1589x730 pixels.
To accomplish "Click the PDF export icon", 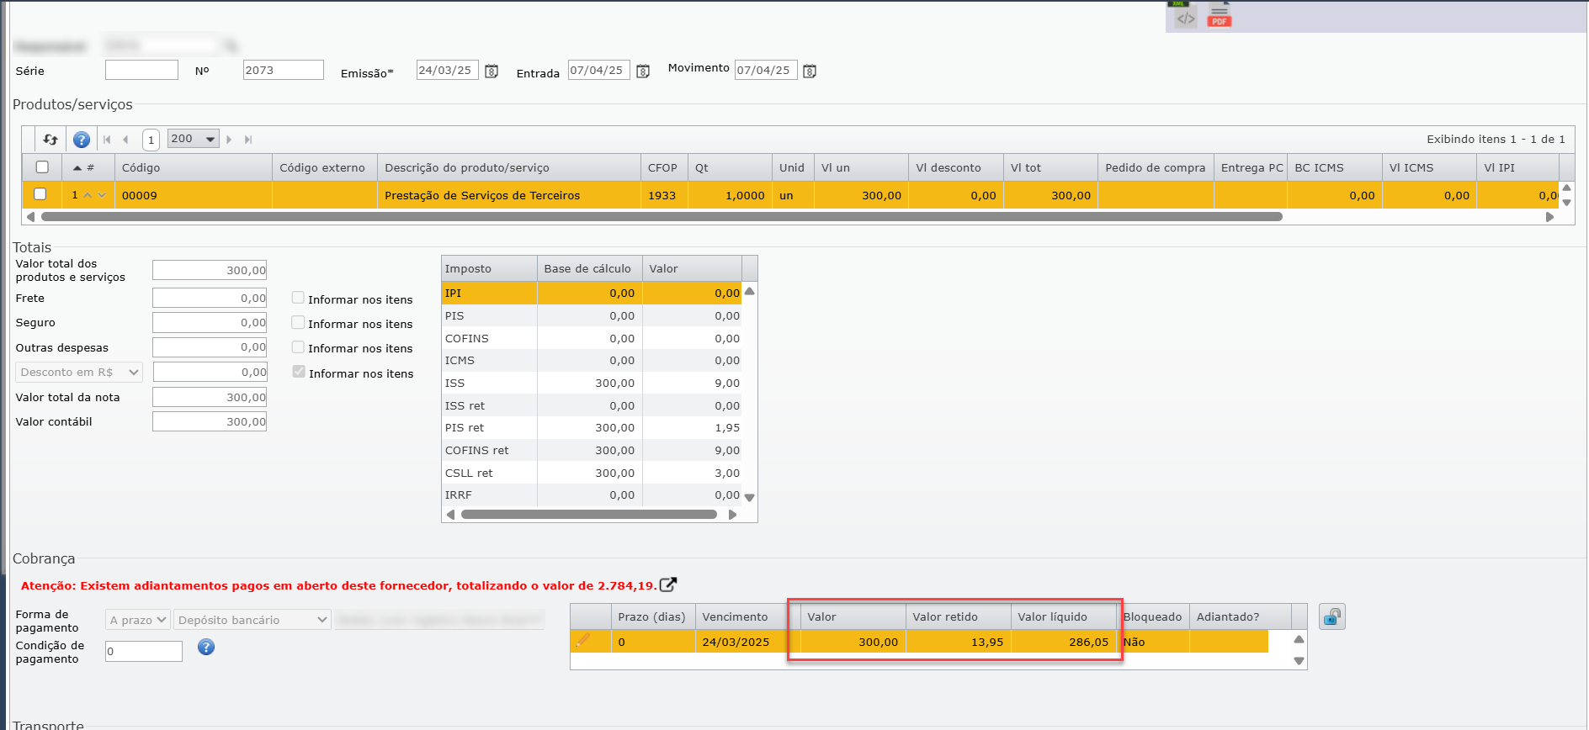I will pyautogui.click(x=1219, y=16).
